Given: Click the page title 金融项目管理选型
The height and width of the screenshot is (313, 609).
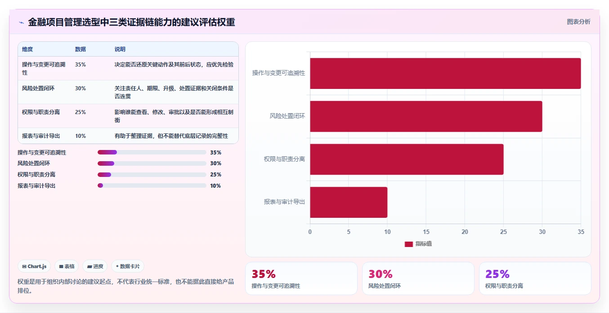Looking at the screenshot, I should [x=131, y=22].
